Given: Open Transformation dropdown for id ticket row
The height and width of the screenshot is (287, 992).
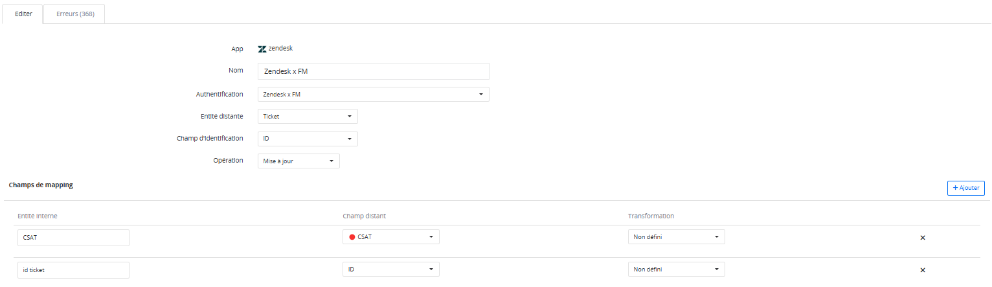Looking at the screenshot, I should tap(676, 270).
